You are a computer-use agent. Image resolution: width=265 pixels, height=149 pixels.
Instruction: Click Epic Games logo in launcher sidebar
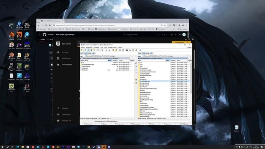tap(58, 44)
